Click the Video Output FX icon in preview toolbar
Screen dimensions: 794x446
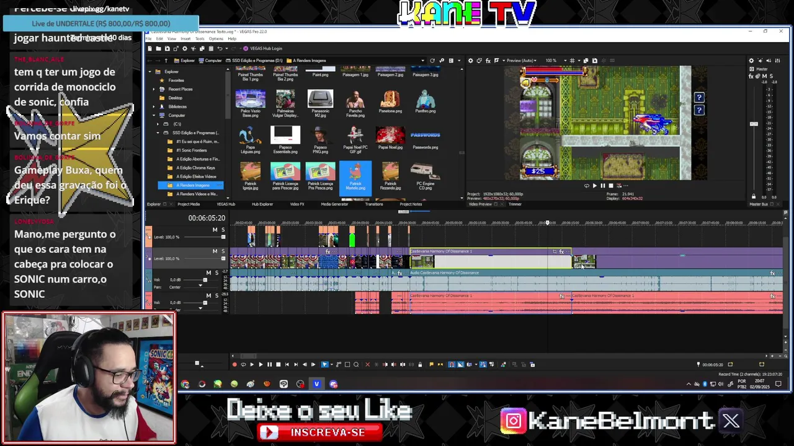(488, 60)
